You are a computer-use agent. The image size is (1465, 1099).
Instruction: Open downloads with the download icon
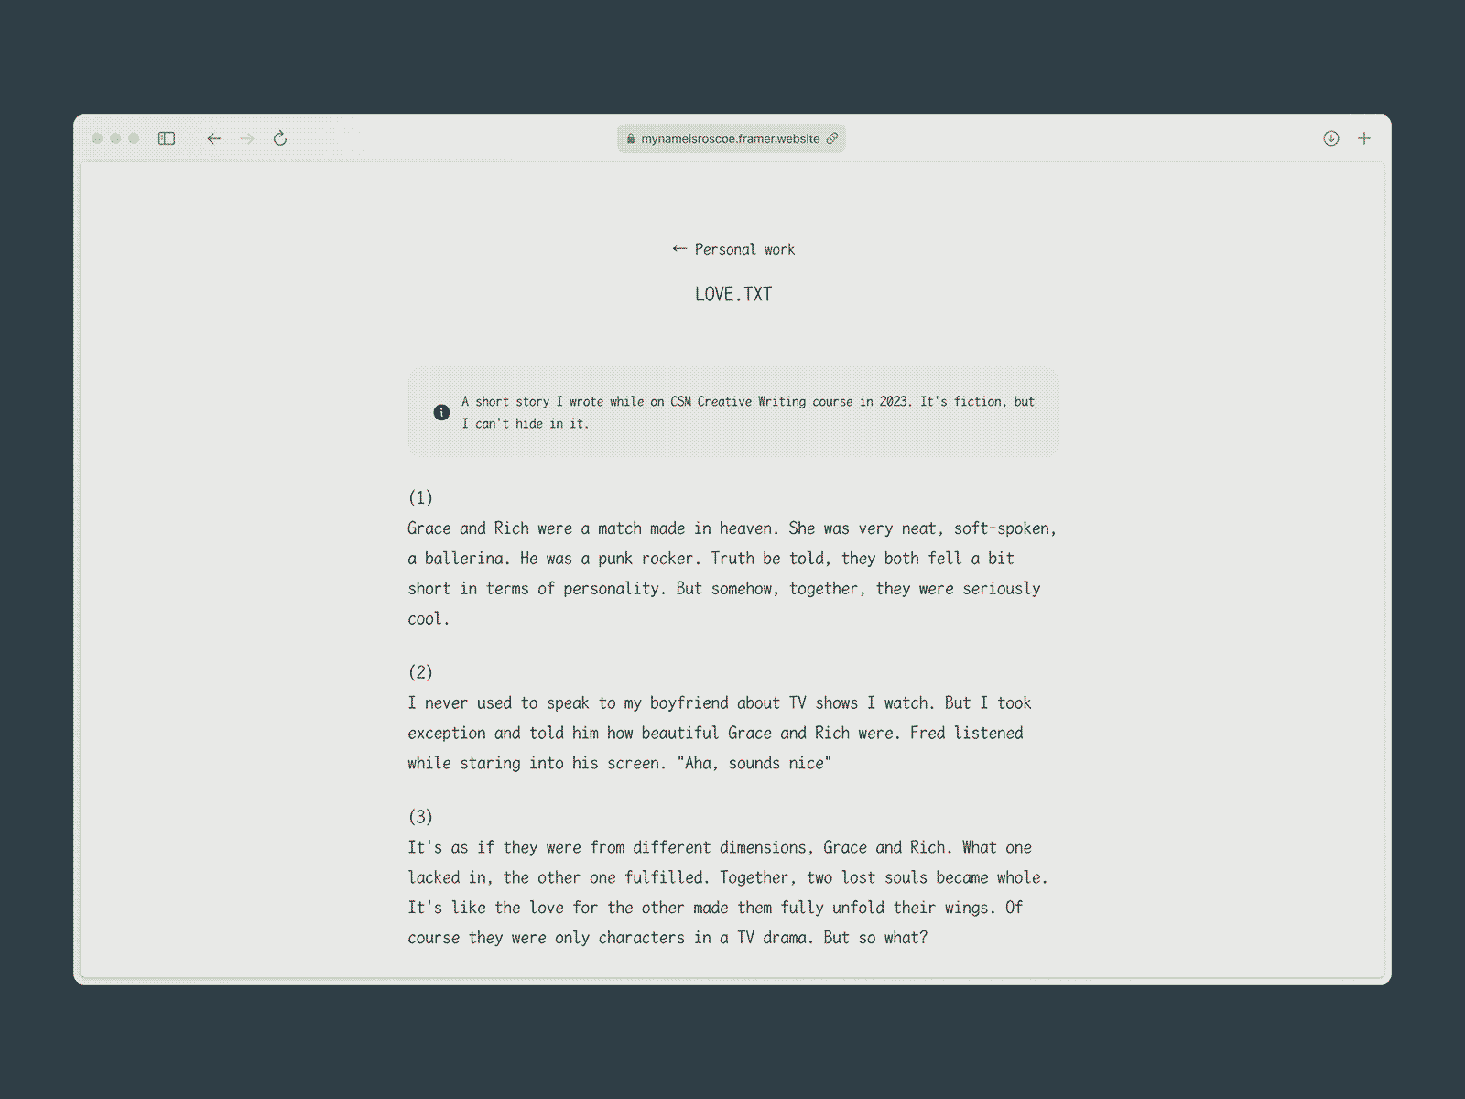coord(1331,138)
